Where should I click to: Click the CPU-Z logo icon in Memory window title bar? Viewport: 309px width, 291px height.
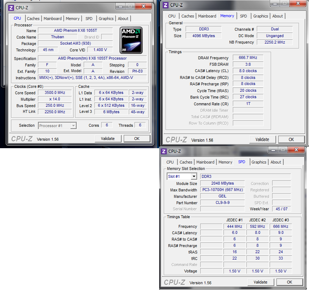coord(166,5)
